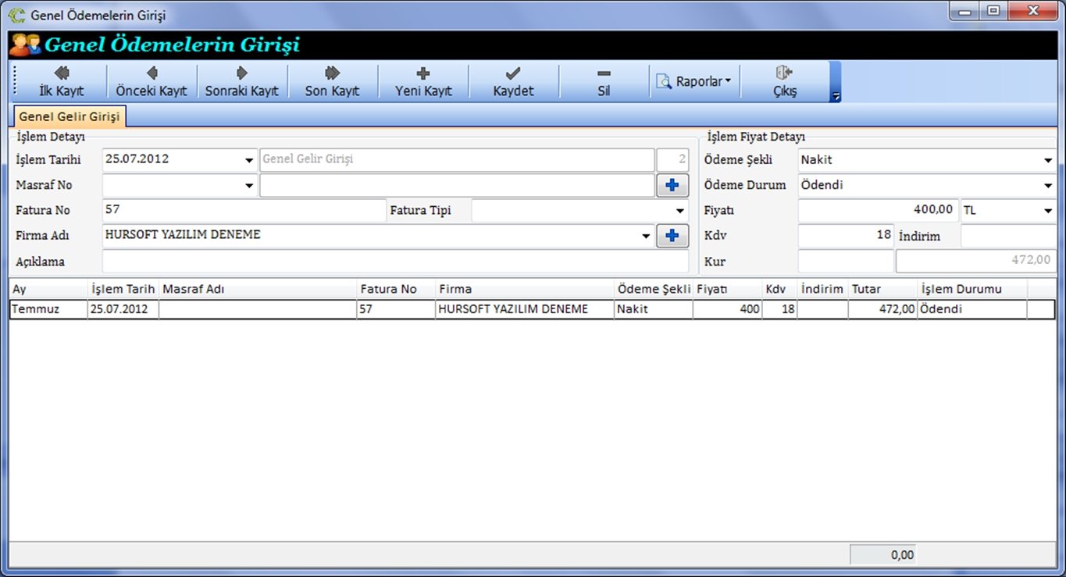1066x577 pixels.
Task: Open the Raporlar dropdown menu
Action: tap(695, 81)
